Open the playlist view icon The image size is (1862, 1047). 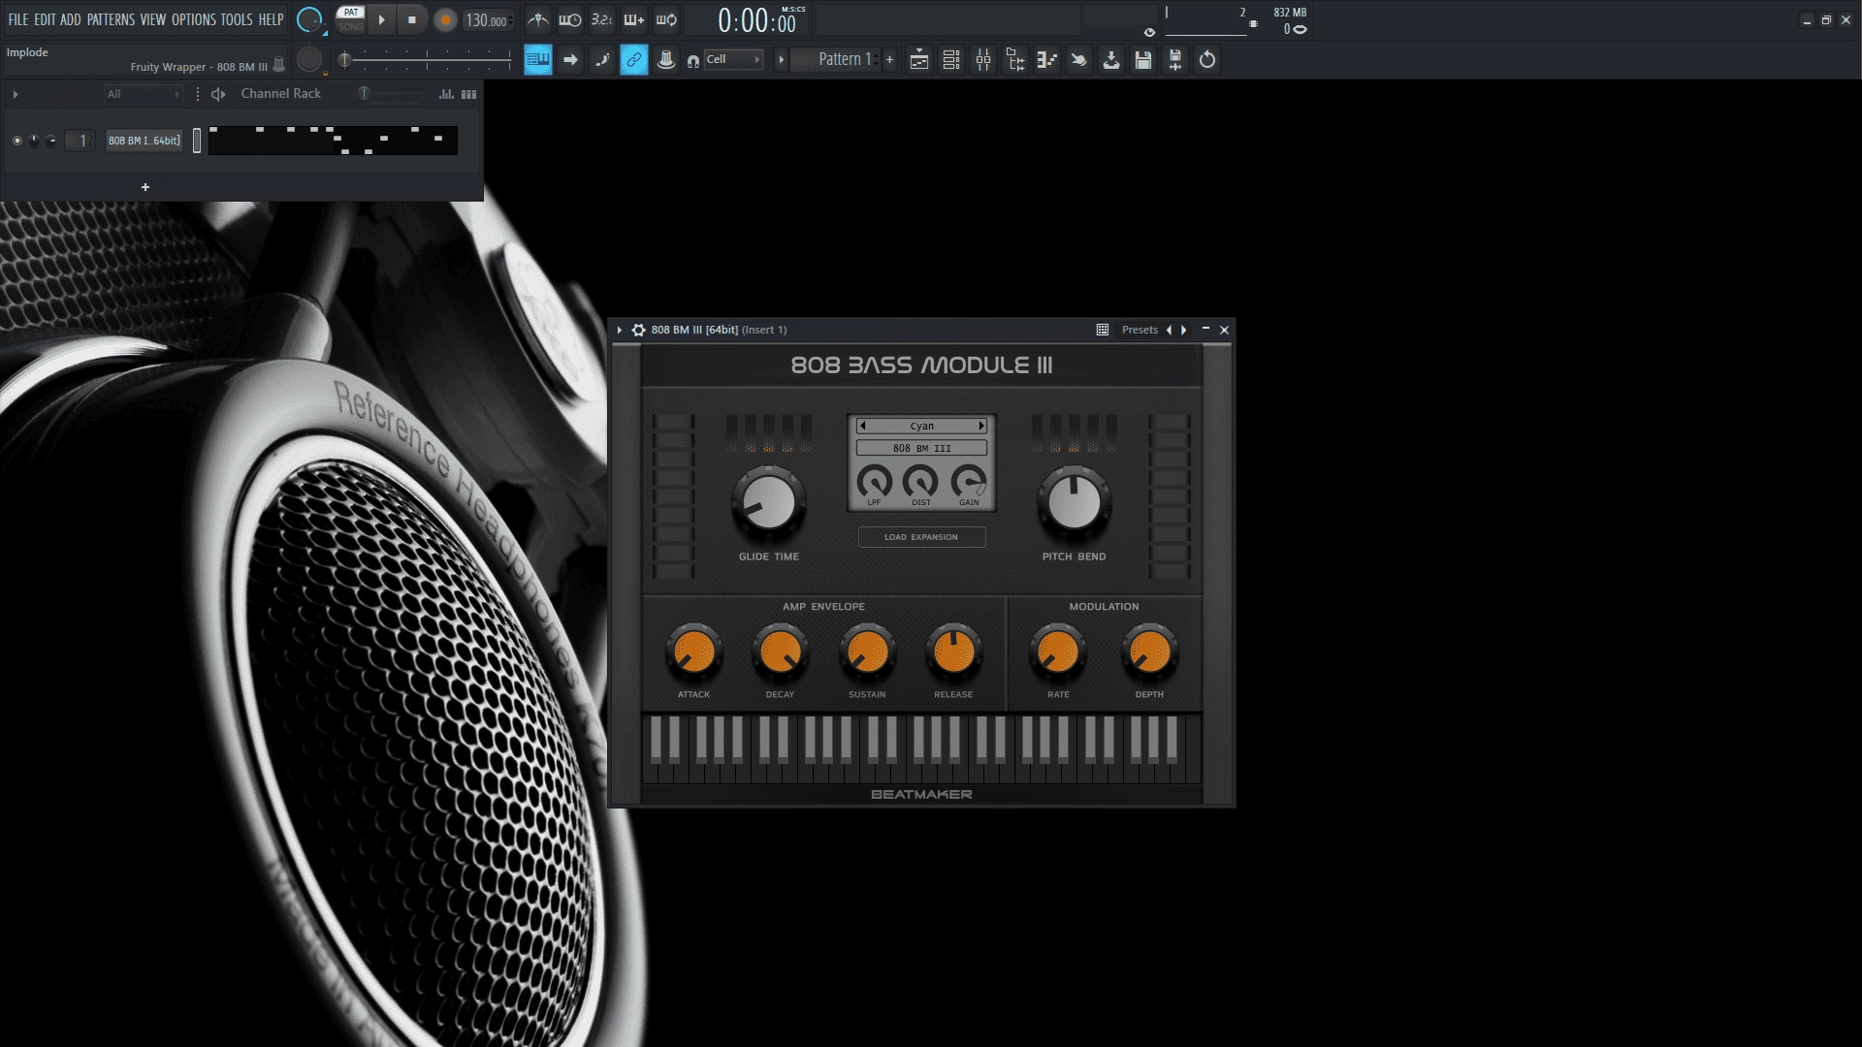(919, 60)
